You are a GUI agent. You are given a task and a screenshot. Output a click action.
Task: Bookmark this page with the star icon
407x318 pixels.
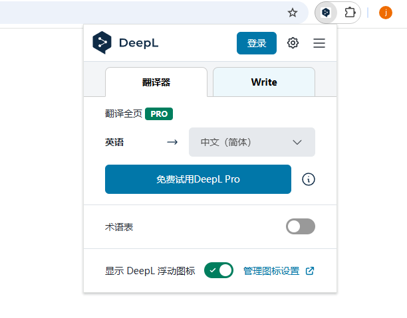pos(293,13)
